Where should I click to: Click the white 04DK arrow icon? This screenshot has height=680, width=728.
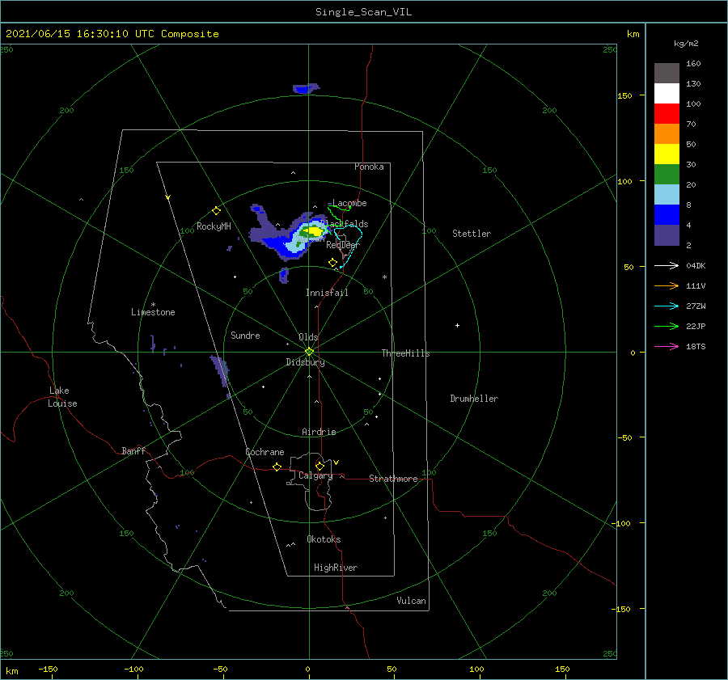click(x=667, y=265)
